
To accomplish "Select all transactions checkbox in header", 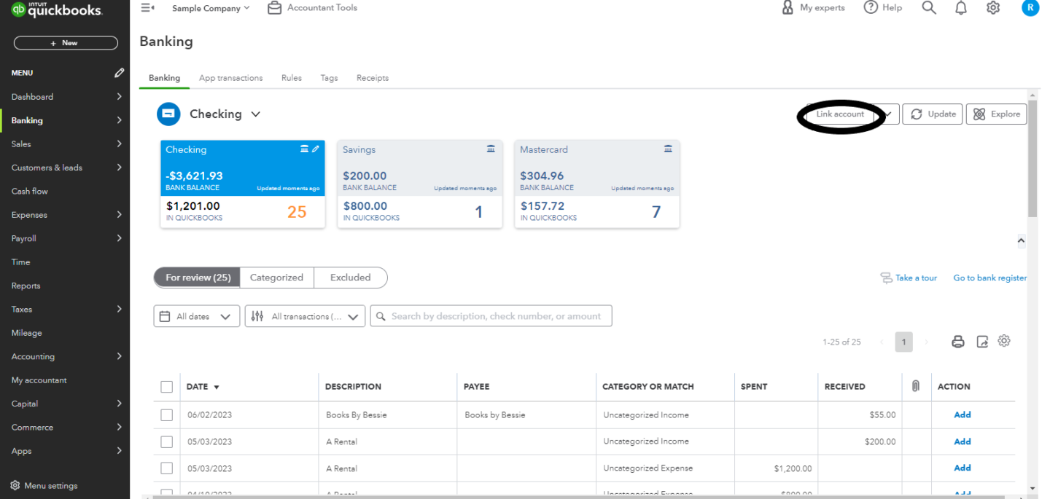I will click(x=167, y=387).
